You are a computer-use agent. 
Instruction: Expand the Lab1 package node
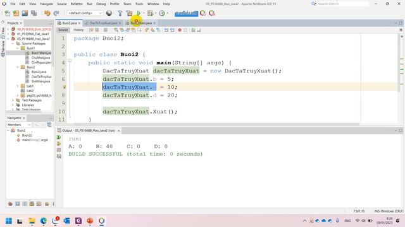pos(18,86)
